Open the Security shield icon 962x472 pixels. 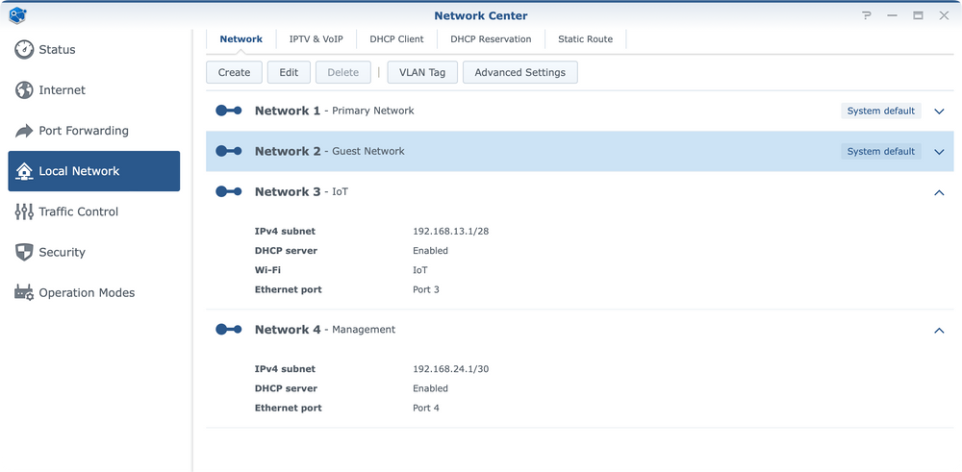[x=24, y=252]
